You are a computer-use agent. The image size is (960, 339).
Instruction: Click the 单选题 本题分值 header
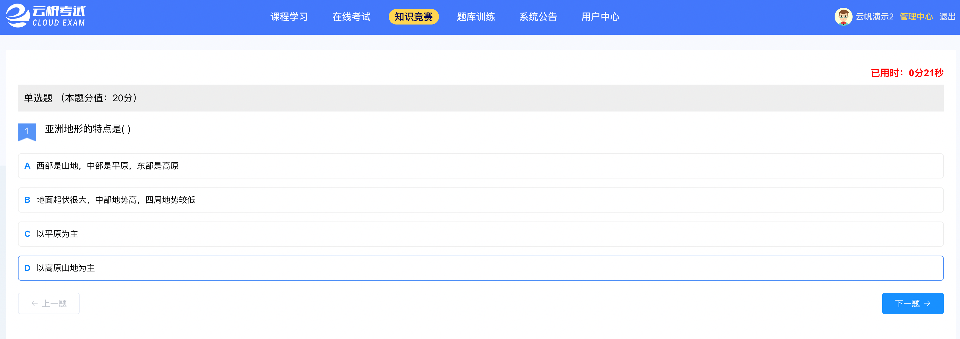coord(481,98)
